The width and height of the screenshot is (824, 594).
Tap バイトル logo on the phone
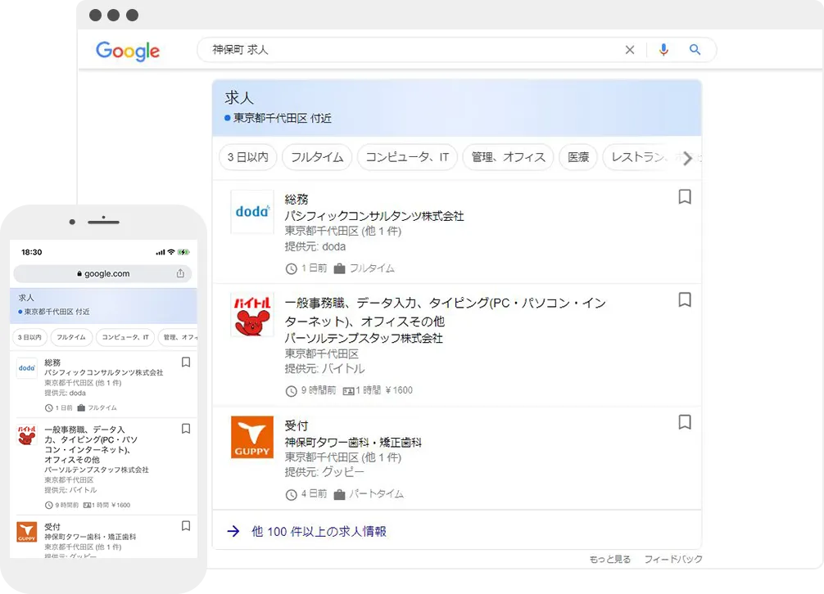[x=27, y=435]
